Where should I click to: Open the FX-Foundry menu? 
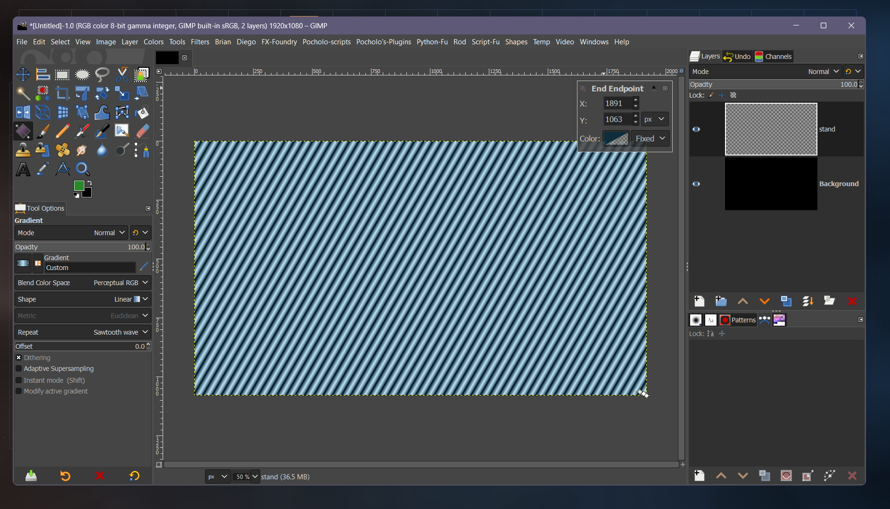coord(279,42)
